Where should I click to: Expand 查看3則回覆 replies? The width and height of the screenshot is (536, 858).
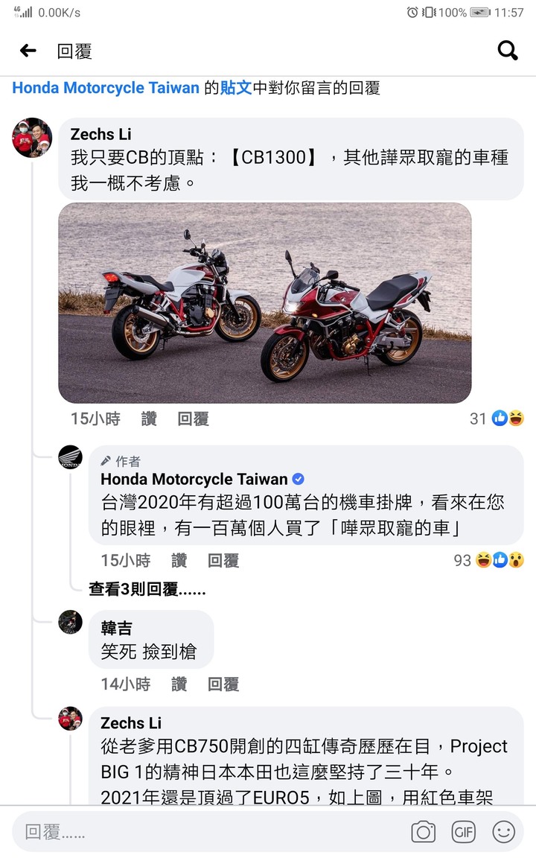pyautogui.click(x=147, y=589)
